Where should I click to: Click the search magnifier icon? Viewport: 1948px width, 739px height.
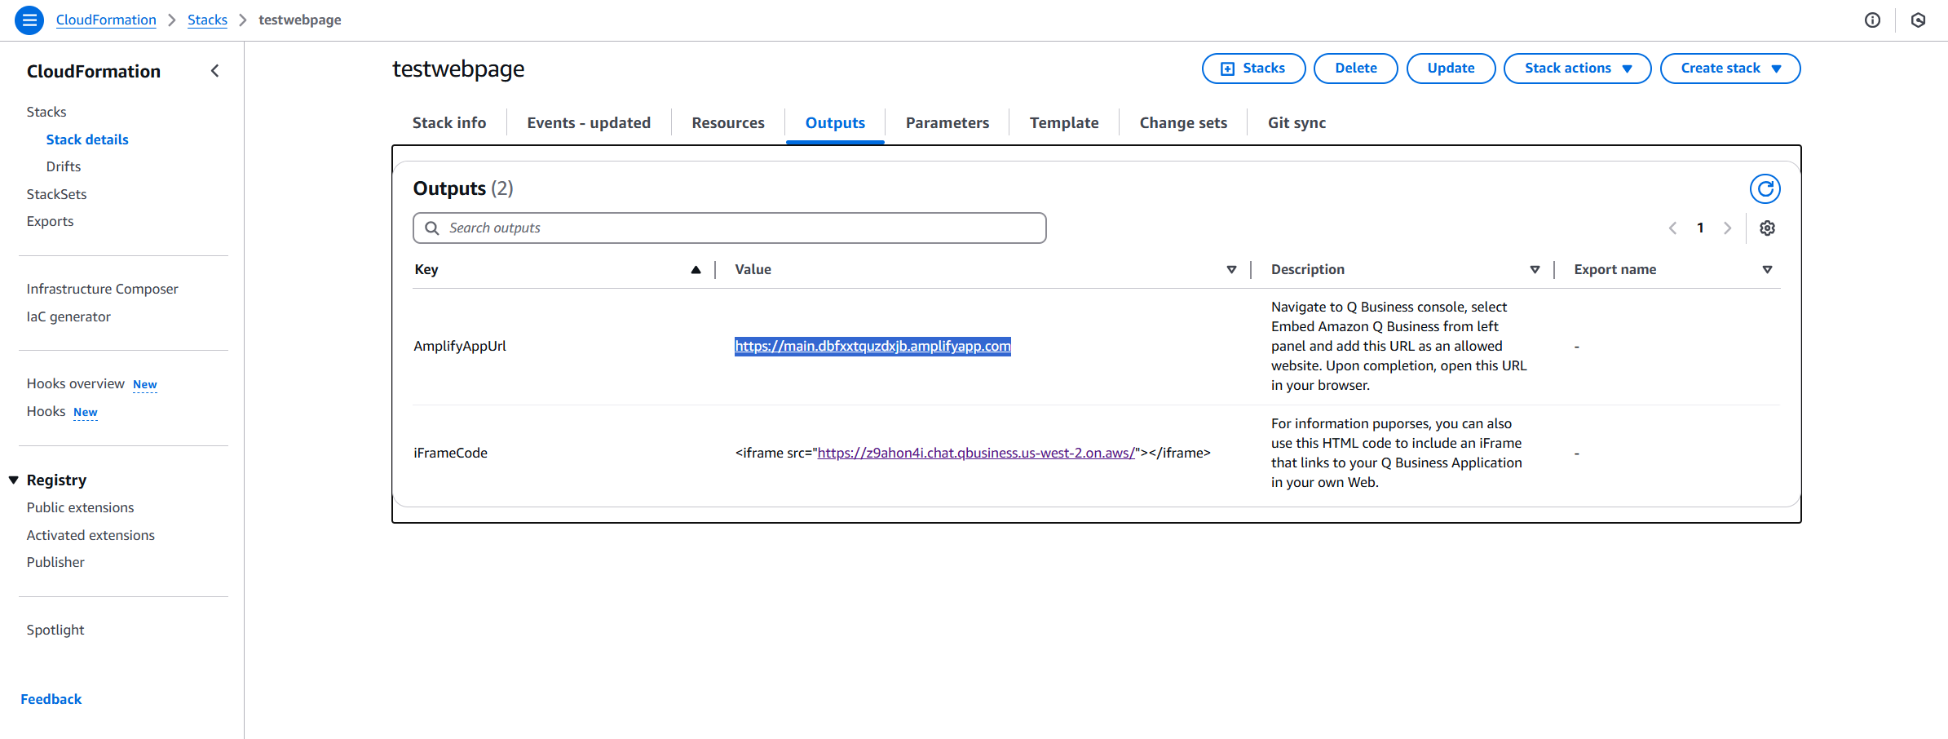[432, 228]
